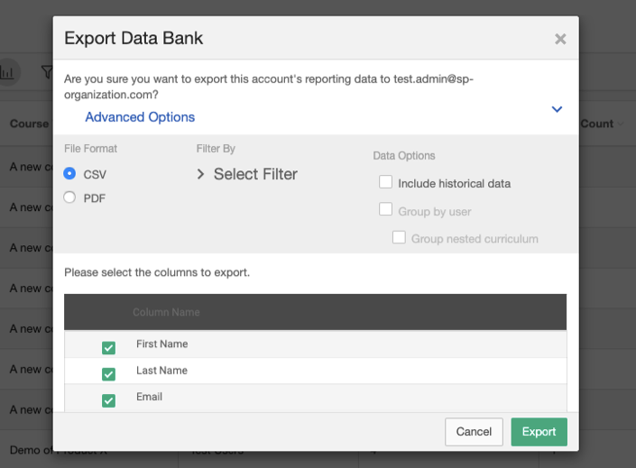Viewport: 636px width, 468px height.
Task: Tick the Group by user checkbox
Action: click(x=386, y=209)
